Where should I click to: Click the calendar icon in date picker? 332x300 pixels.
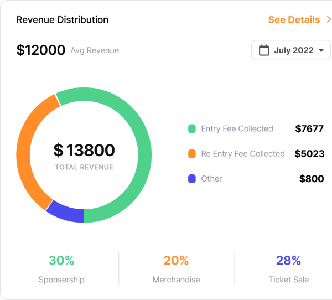264,50
